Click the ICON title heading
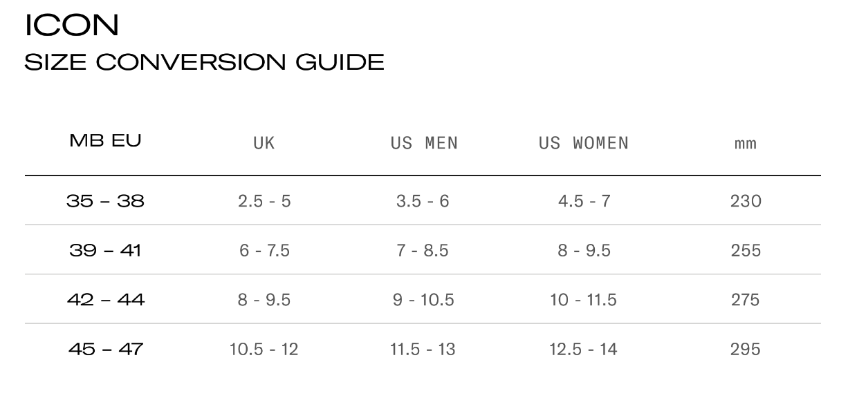This screenshot has height=398, width=848. [72, 25]
